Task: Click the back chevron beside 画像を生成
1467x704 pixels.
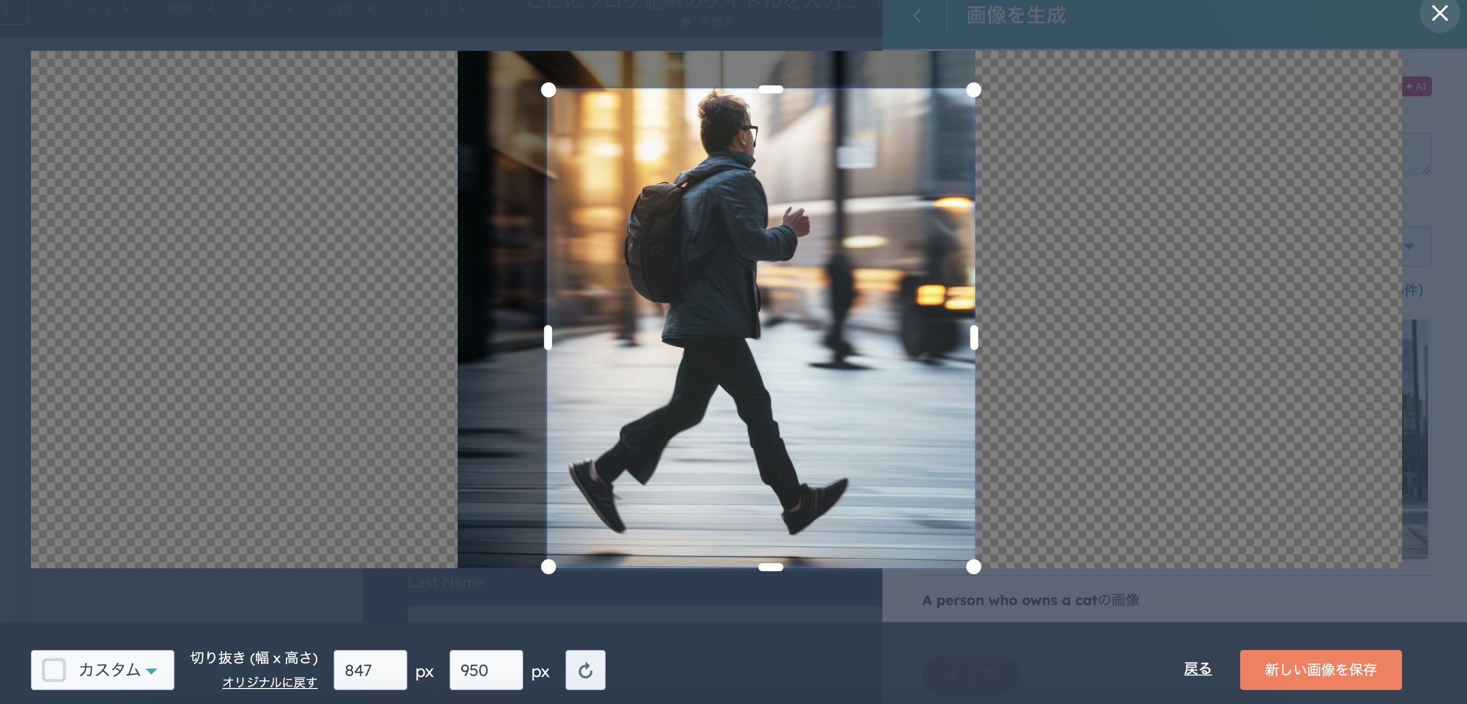Action: coord(917,16)
